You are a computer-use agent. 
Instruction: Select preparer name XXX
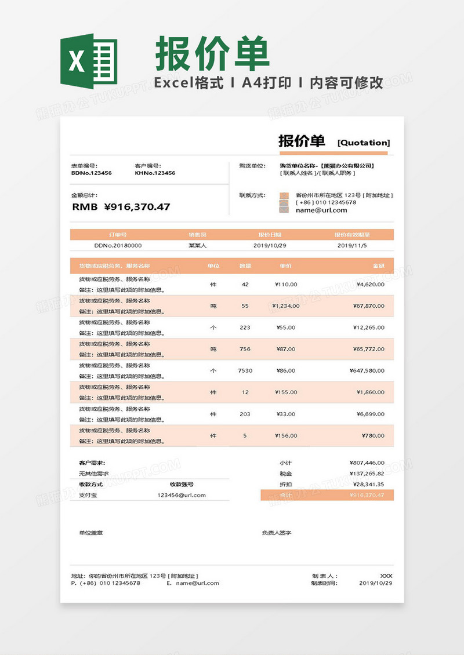tap(387, 576)
